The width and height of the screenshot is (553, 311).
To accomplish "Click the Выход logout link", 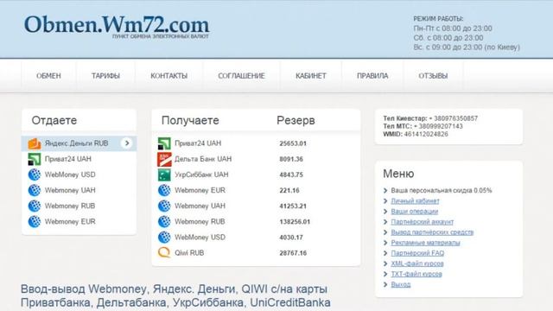I will point(401,284).
